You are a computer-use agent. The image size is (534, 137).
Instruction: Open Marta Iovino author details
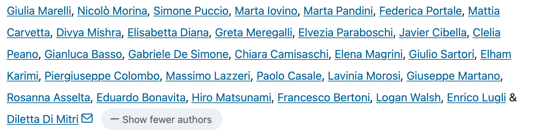pos(266,11)
